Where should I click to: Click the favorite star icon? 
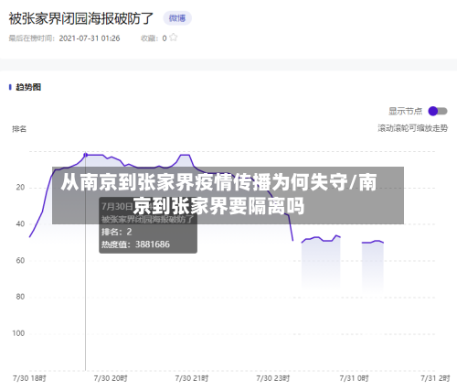(173, 38)
